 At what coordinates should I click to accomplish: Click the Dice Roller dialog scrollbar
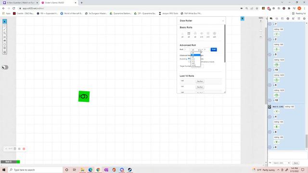[x=225, y=44]
